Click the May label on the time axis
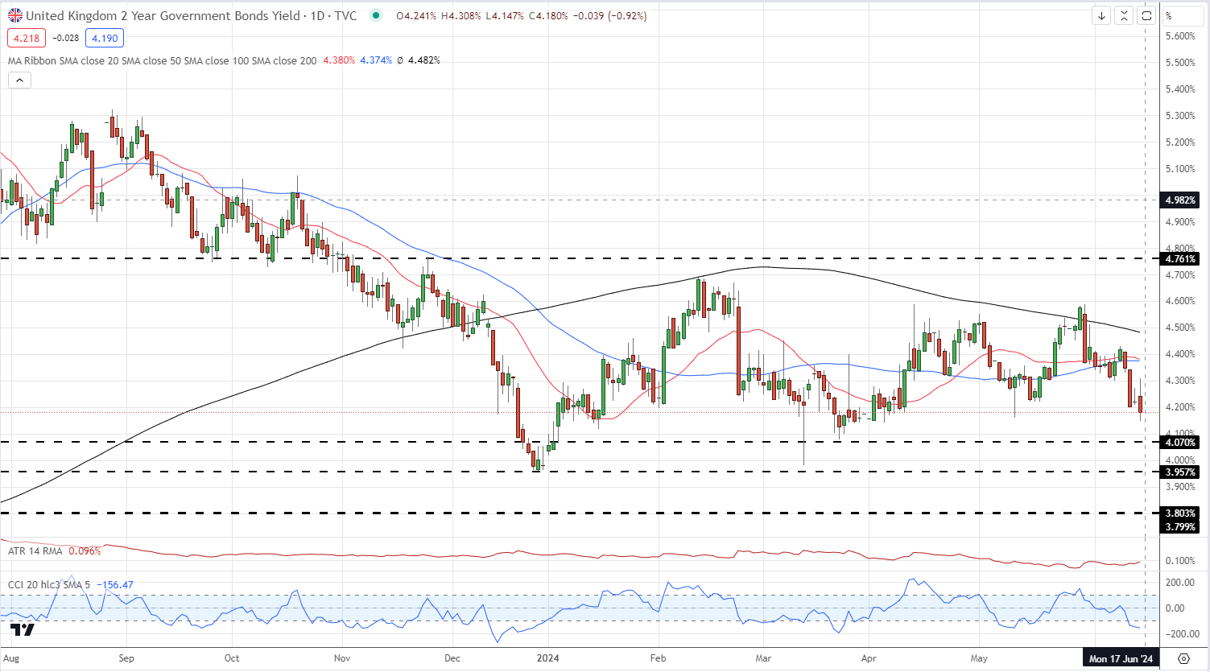The height and width of the screenshot is (672, 1210). (x=979, y=658)
